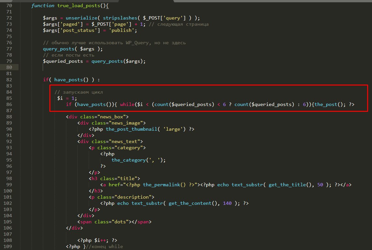Viewport: 372px width, 250px height.
Task: Click the function keyword on line 70
Action: pyautogui.click(x=43, y=6)
